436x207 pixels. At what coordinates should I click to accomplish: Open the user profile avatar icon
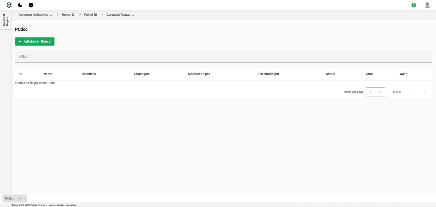tap(427, 5)
